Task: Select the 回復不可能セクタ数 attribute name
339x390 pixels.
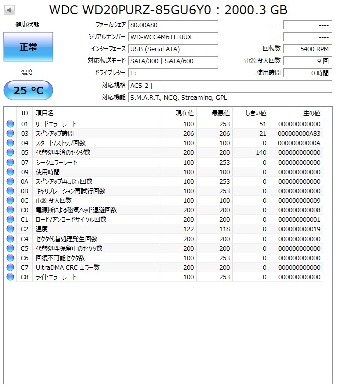Action: [60, 258]
